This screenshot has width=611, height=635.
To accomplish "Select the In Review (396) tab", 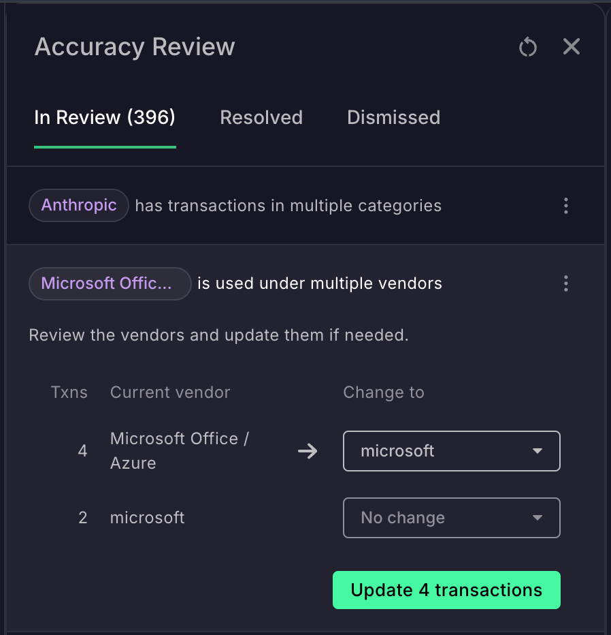I will [x=105, y=117].
